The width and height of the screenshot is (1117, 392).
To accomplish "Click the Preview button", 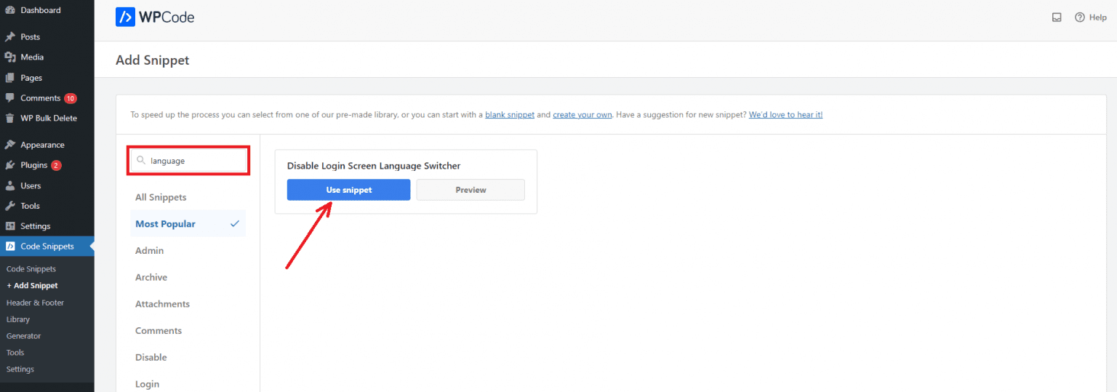I will click(471, 190).
